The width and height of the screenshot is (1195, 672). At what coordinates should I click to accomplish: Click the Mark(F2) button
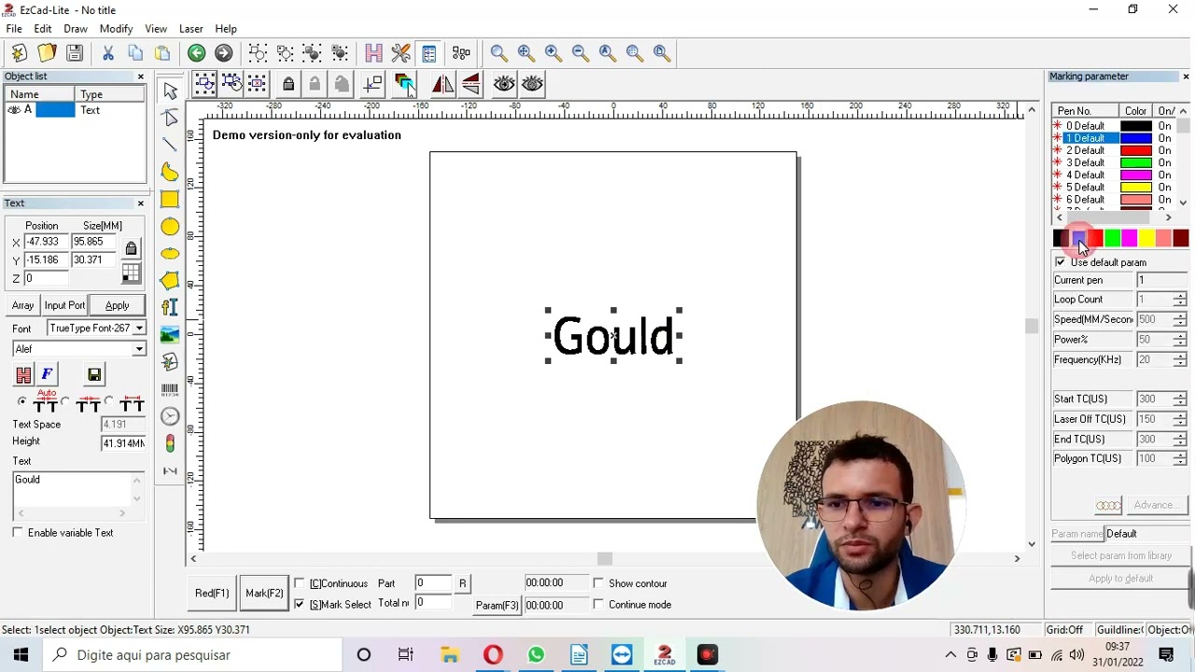click(264, 594)
